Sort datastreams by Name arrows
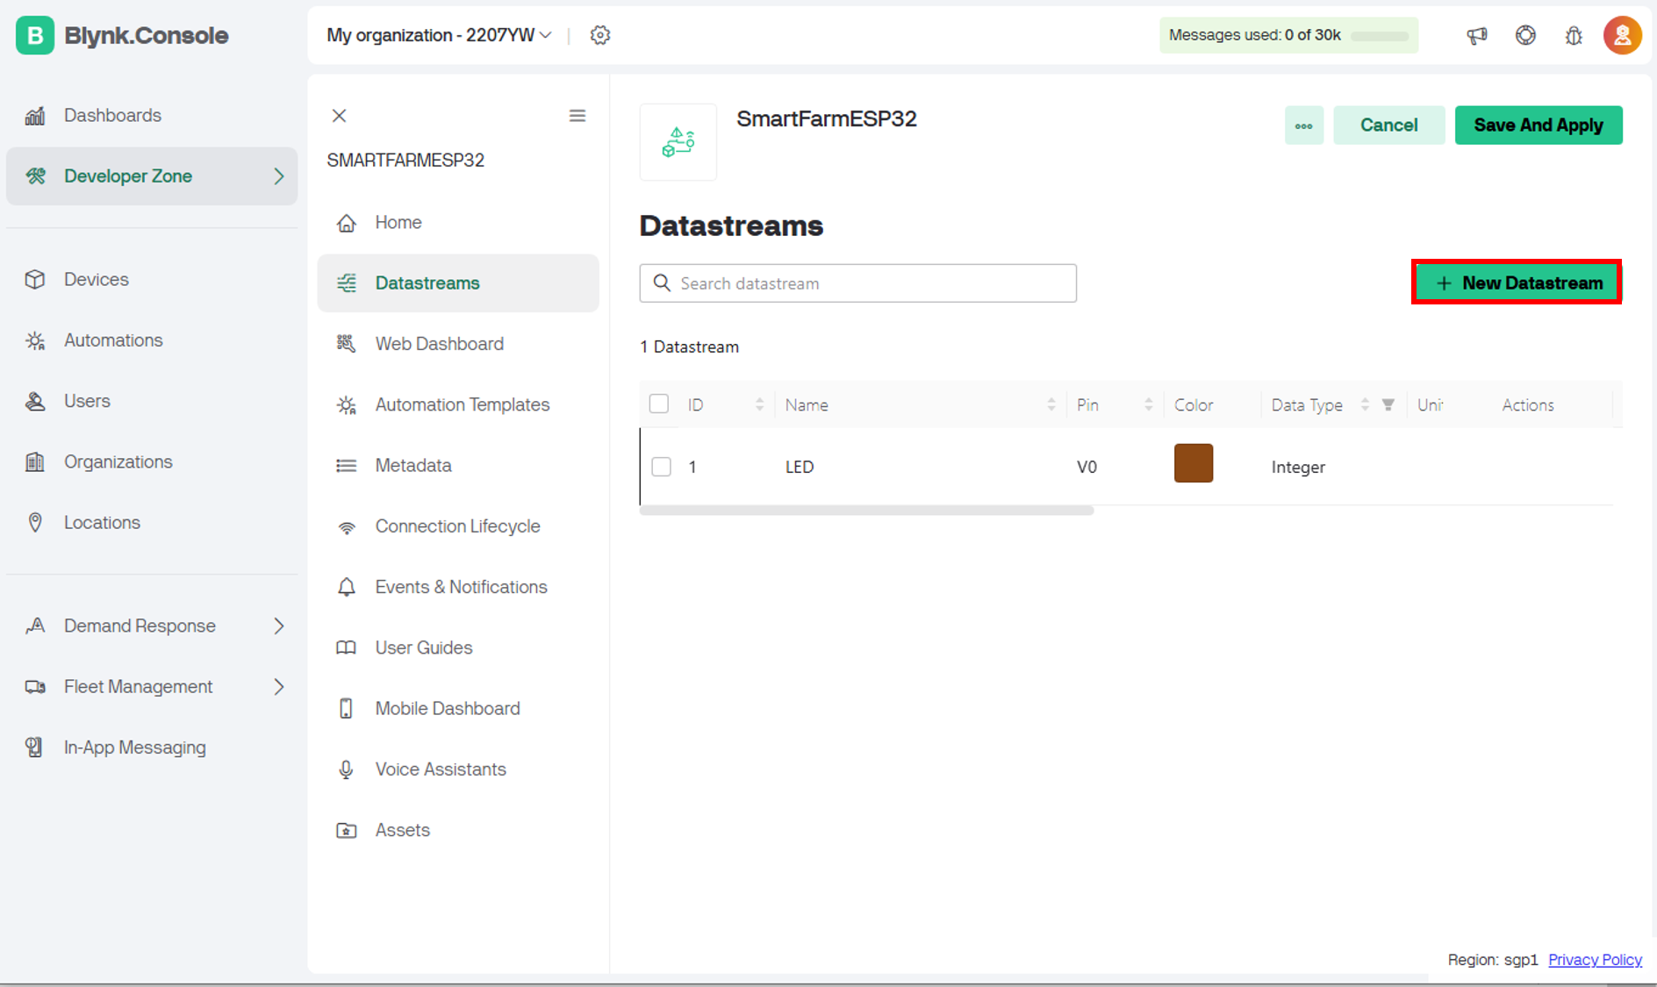This screenshot has height=987, width=1657. coord(1051,404)
